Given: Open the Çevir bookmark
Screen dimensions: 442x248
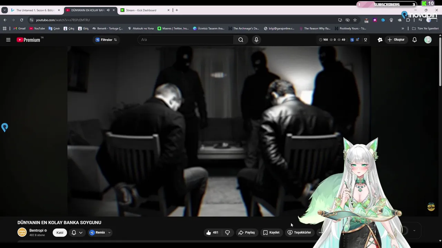Looking at the screenshot, I should (x=54, y=29).
